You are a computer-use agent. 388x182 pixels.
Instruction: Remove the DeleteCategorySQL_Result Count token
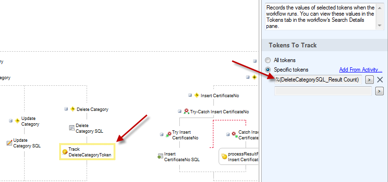coord(380,80)
